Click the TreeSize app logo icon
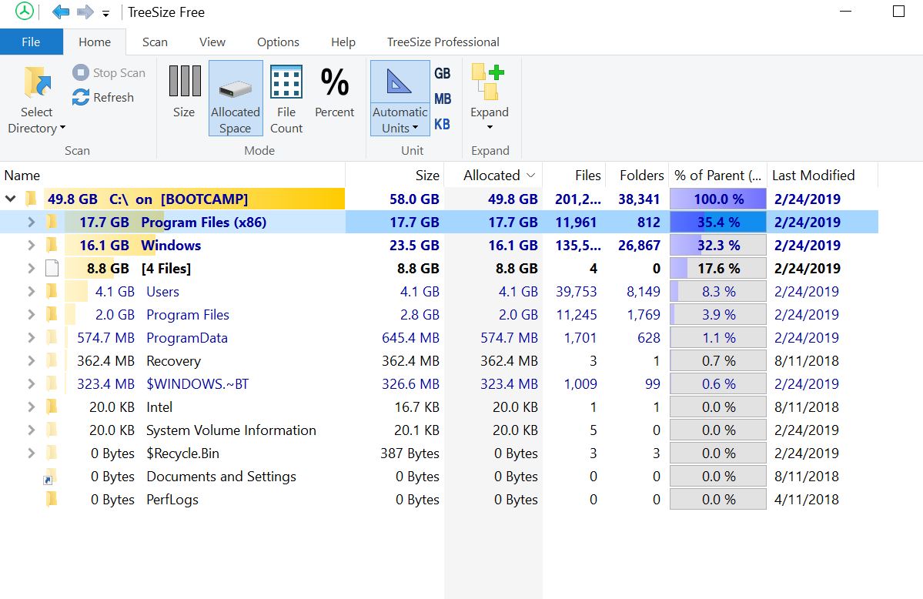Image resolution: width=923 pixels, height=599 pixels. [x=25, y=12]
